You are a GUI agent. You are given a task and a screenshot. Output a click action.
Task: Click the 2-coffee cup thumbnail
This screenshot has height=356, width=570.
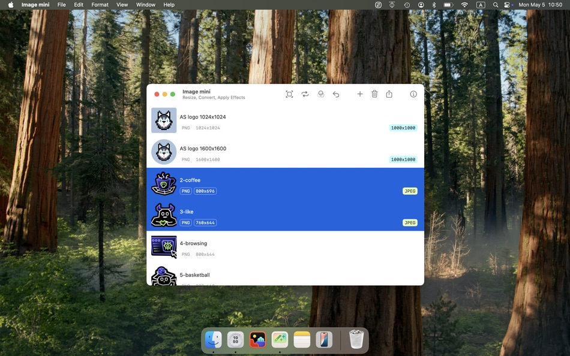(x=164, y=183)
